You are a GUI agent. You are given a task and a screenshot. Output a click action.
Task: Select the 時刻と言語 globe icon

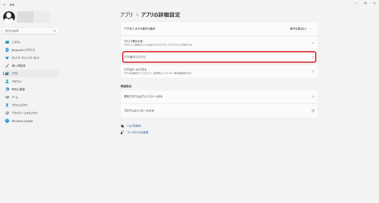[x=7, y=89]
